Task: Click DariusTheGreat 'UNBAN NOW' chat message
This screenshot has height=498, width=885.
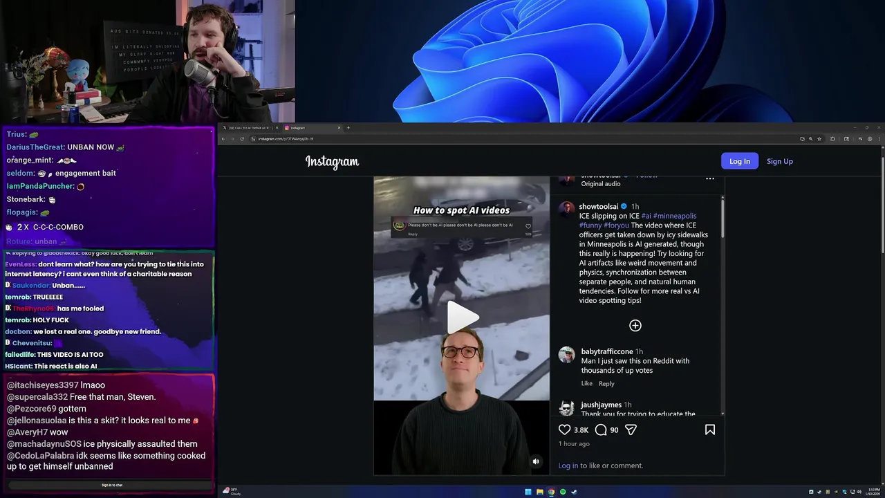Action: point(65,147)
